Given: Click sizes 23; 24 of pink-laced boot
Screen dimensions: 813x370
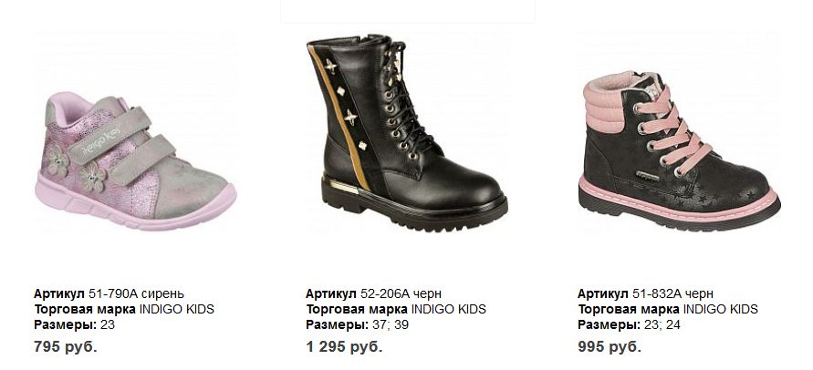Looking at the screenshot, I should [662, 325].
